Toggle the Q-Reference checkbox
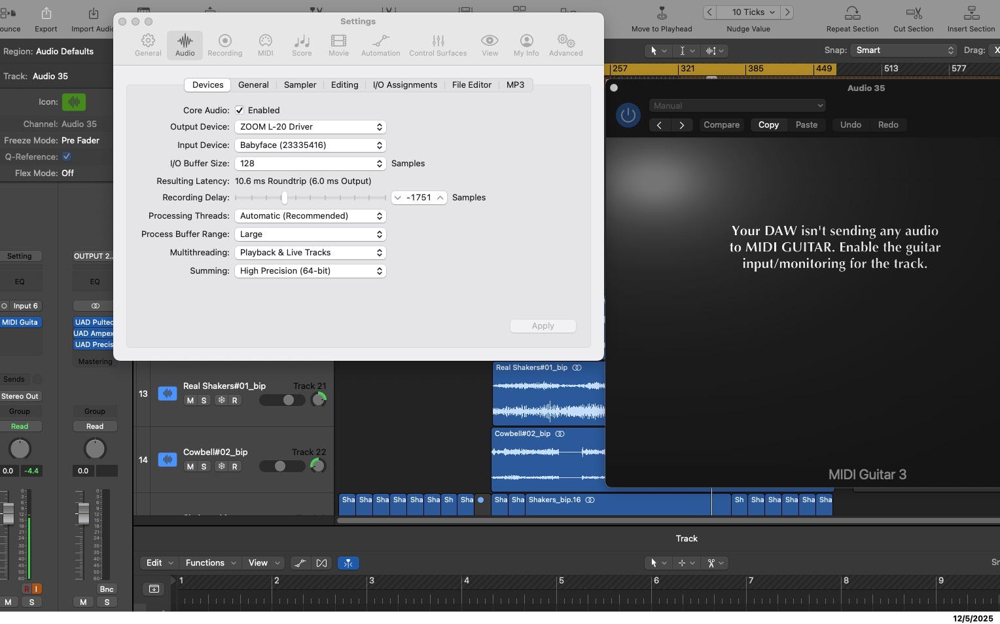The image size is (1000, 624). point(67,156)
